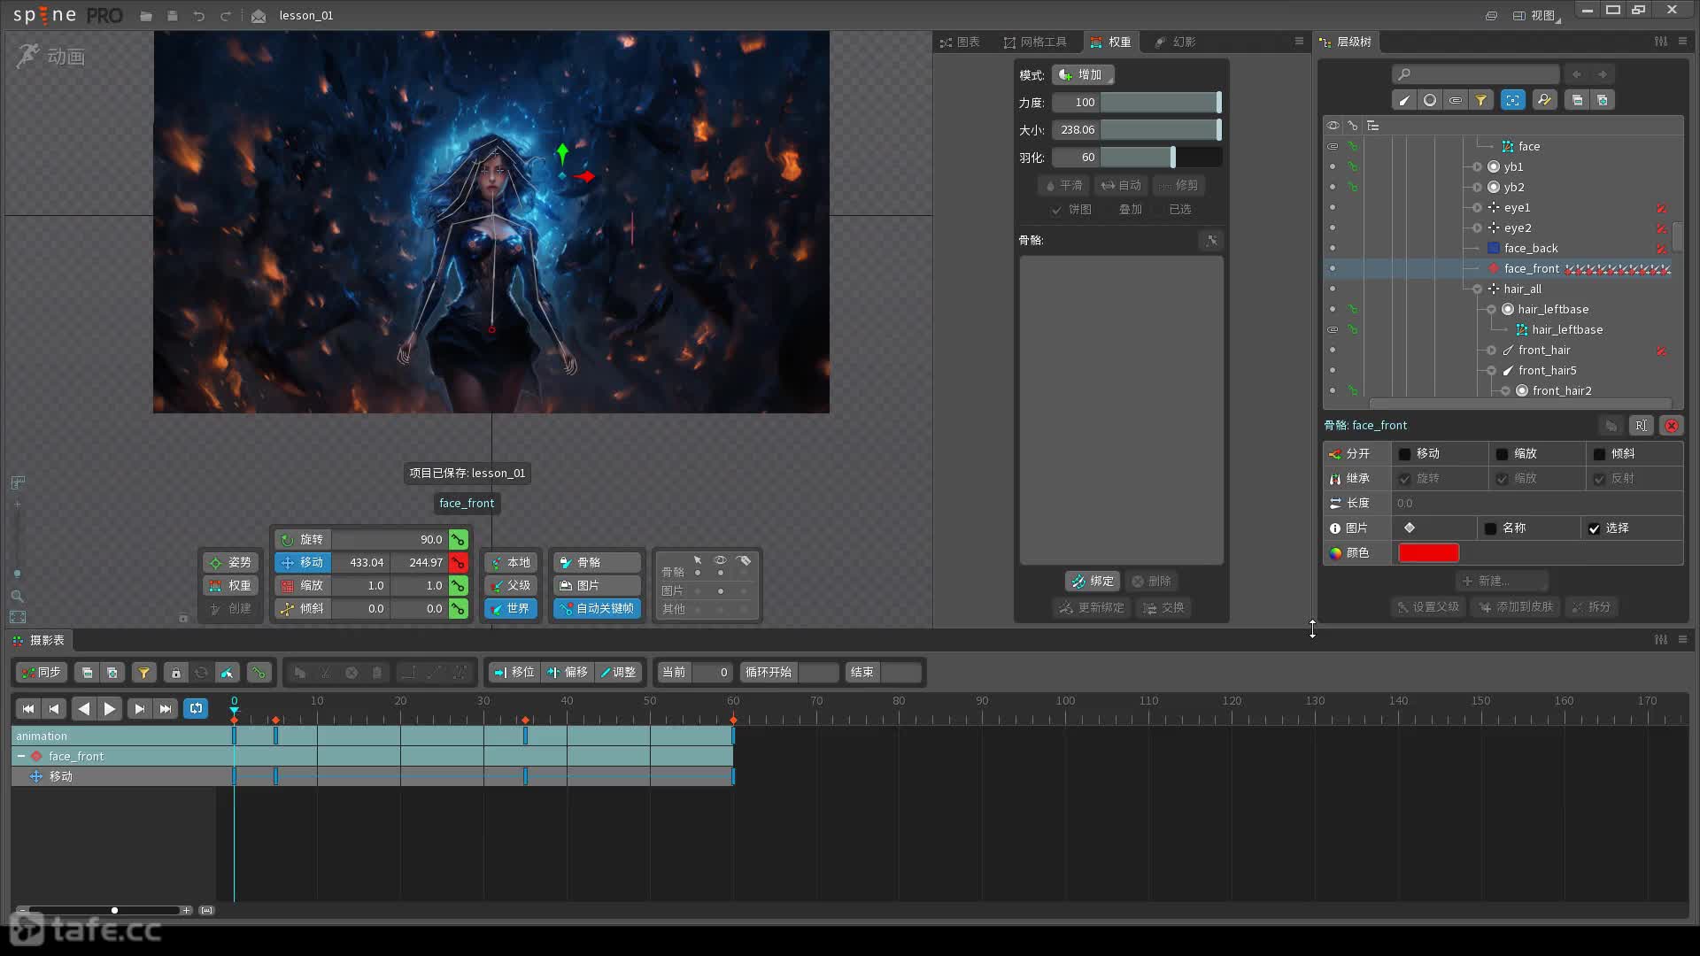This screenshot has width=1700, height=956.
Task: Click the redo arrow icon
Action: click(x=226, y=16)
